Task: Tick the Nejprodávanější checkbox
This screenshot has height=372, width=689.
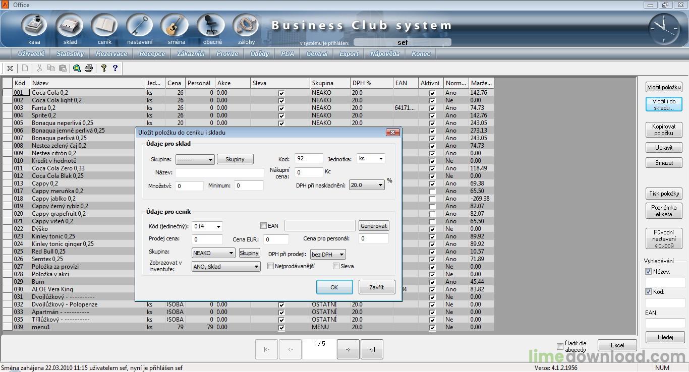Action: pyautogui.click(x=271, y=266)
